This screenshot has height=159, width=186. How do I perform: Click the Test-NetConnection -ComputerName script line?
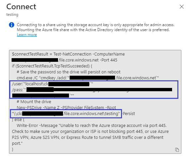68,54
